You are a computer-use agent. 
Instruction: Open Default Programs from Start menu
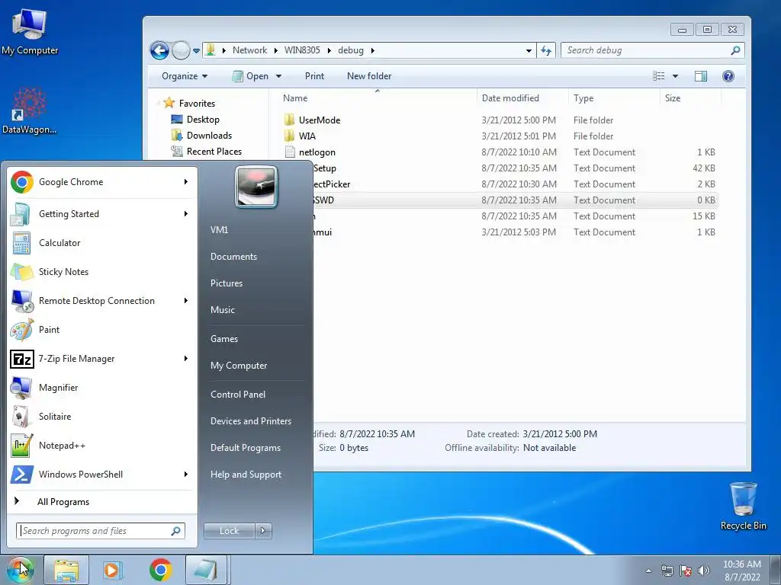tap(245, 448)
